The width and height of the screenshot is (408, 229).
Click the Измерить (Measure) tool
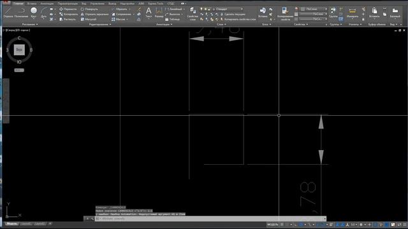click(353, 13)
